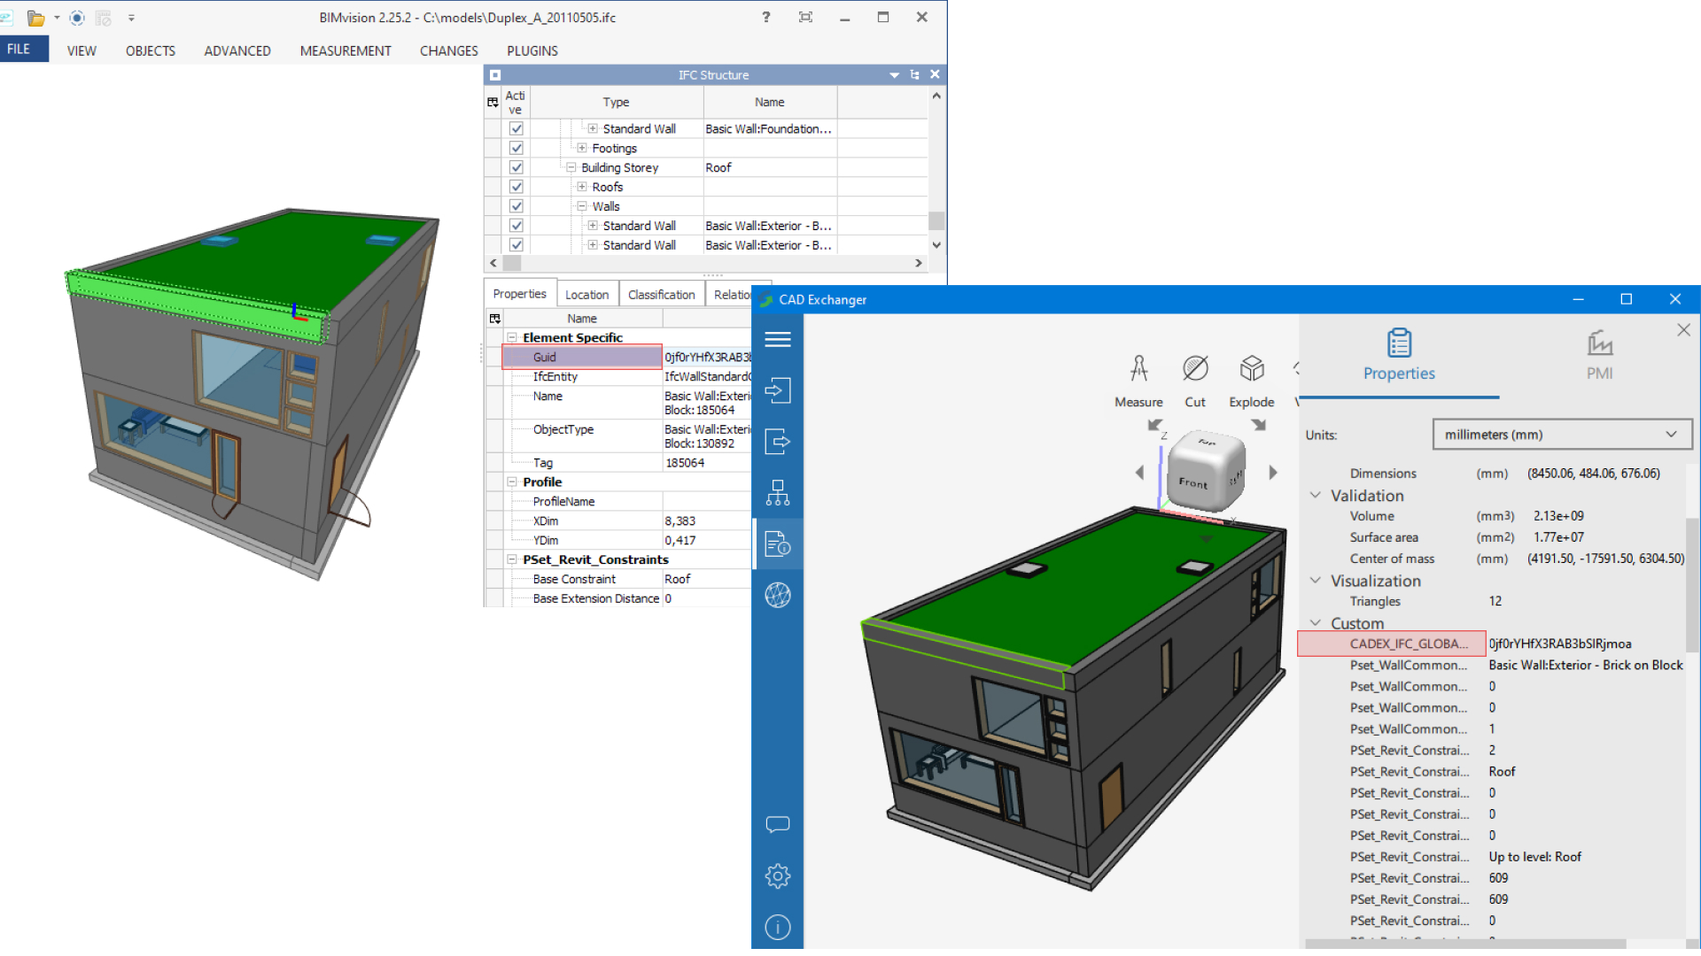Open the ADVANCED ribbon tab
Viewport: 1701px width, 956px height.
coord(237,51)
